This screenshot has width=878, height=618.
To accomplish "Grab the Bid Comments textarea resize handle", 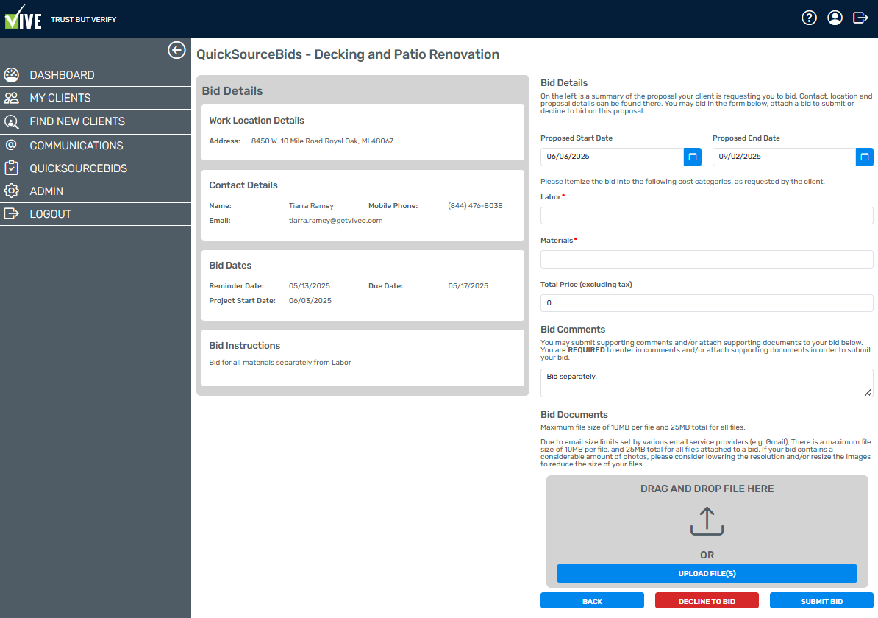I will point(868,392).
